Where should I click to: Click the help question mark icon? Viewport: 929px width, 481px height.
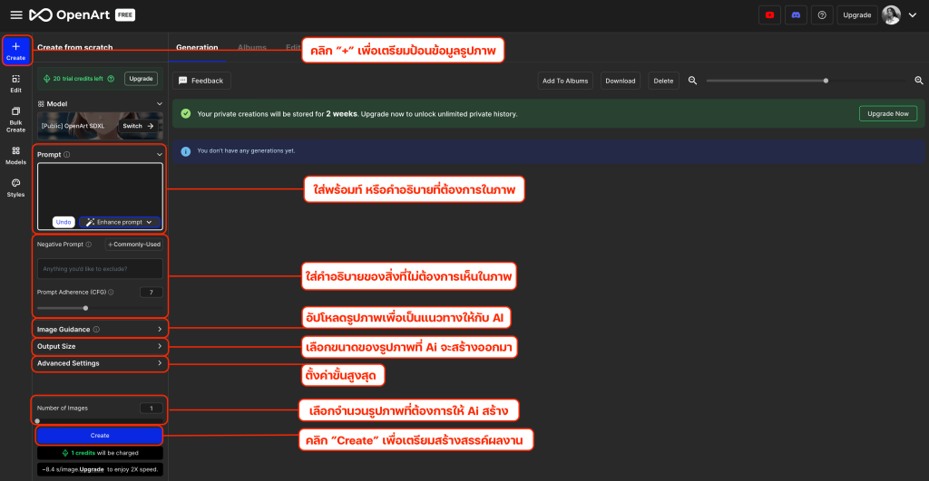click(x=821, y=14)
